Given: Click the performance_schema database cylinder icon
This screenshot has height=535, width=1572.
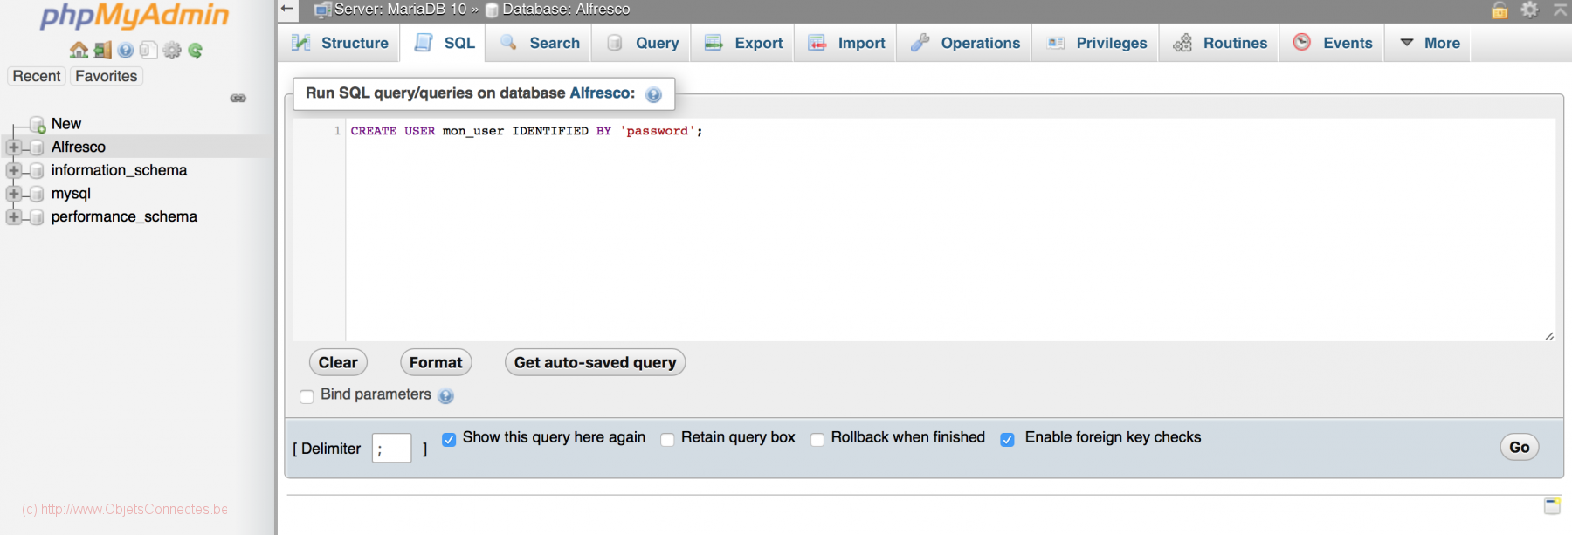Looking at the screenshot, I should click(37, 217).
